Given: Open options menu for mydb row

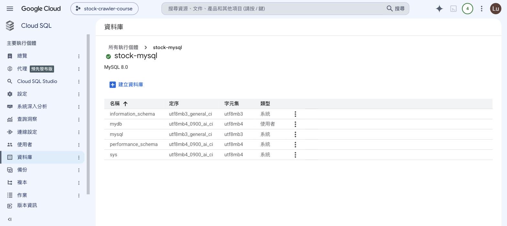Looking at the screenshot, I should click(295, 124).
